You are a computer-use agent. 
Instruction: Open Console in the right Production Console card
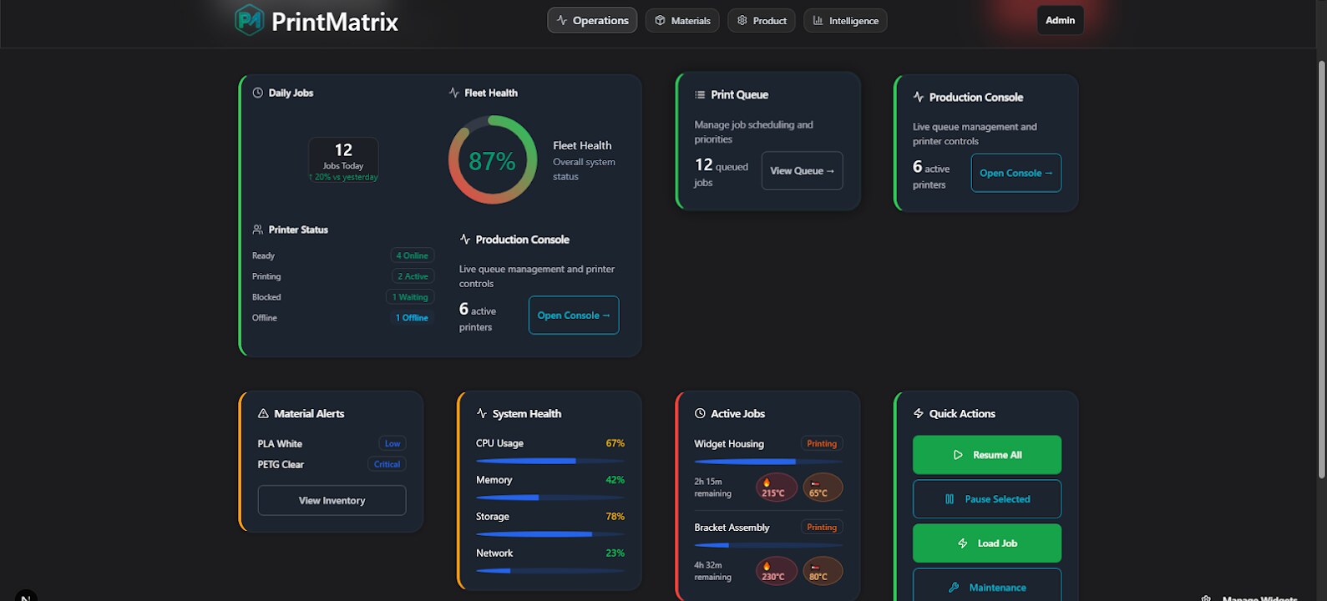[1016, 173]
